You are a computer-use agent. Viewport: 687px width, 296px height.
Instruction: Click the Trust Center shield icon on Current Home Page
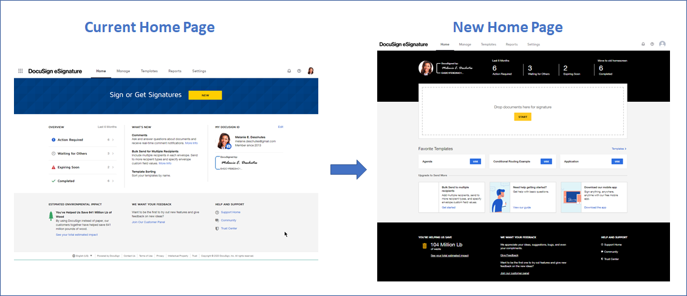[217, 228]
